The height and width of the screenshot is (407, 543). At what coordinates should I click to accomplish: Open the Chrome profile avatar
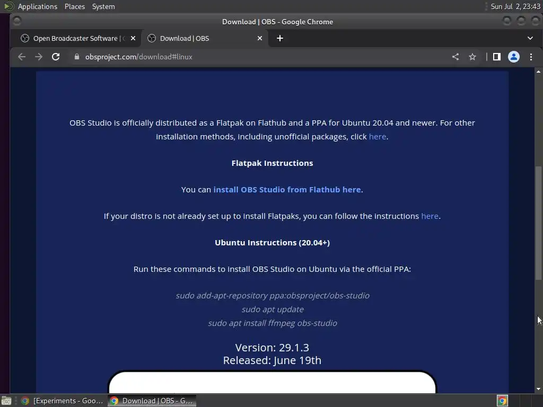coord(513,57)
